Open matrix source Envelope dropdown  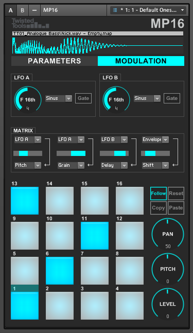pos(155,139)
